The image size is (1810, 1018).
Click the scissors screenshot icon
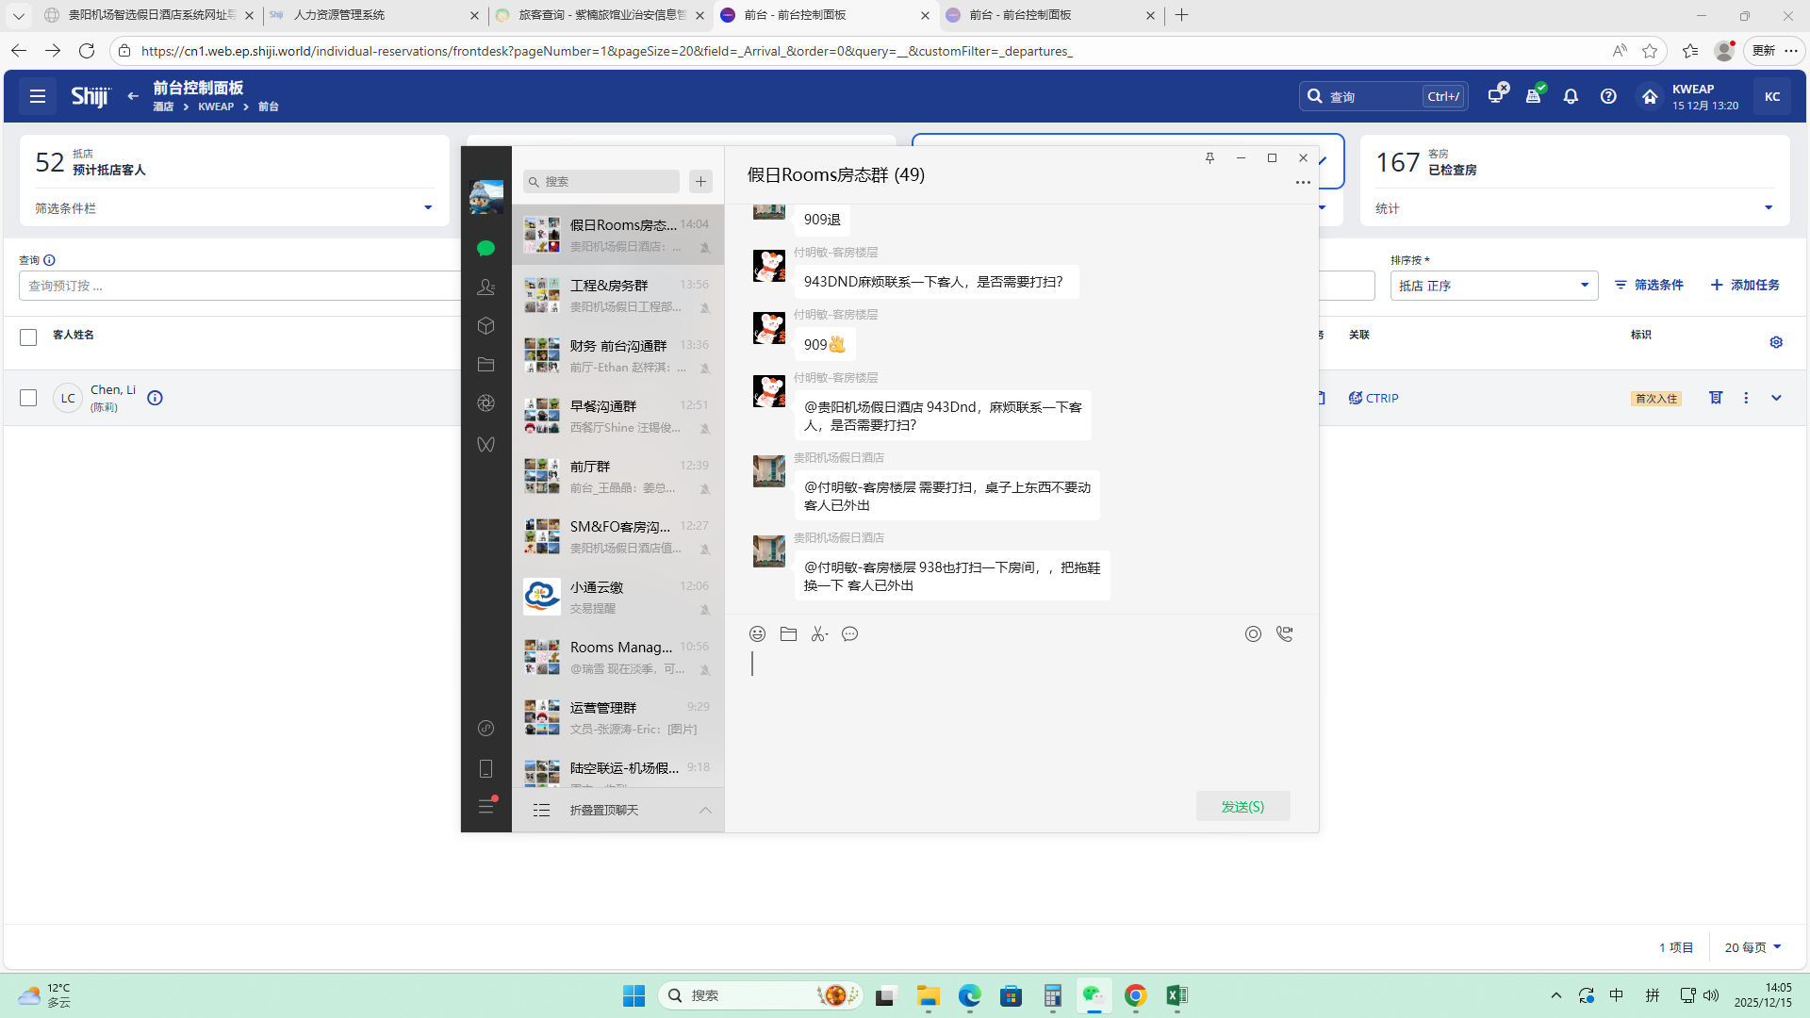(x=819, y=634)
